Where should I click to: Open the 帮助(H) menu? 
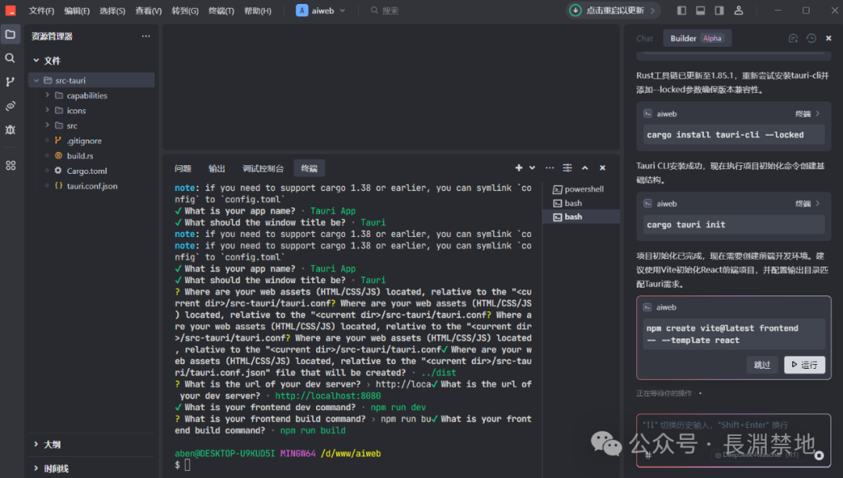(258, 11)
